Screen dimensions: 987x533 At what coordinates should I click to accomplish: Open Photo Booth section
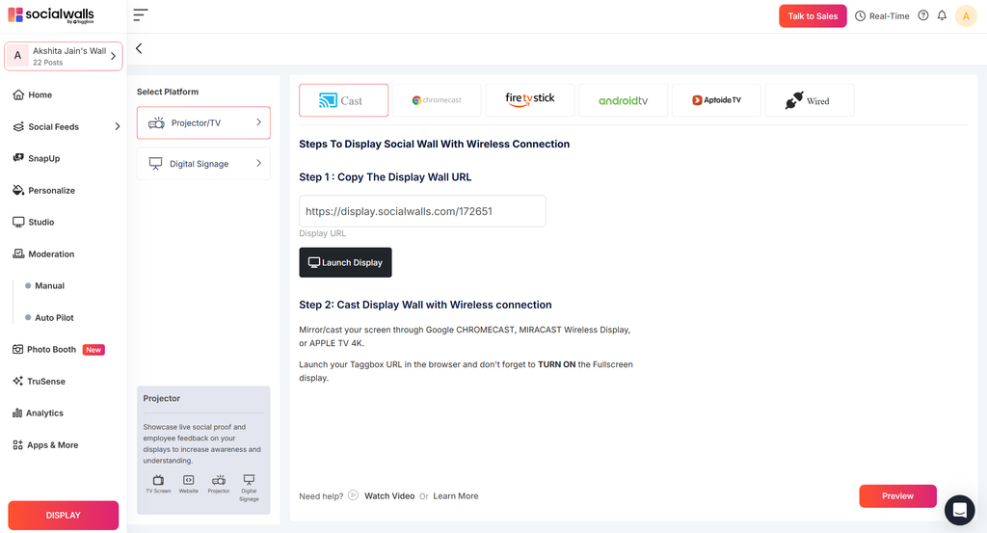(x=44, y=349)
